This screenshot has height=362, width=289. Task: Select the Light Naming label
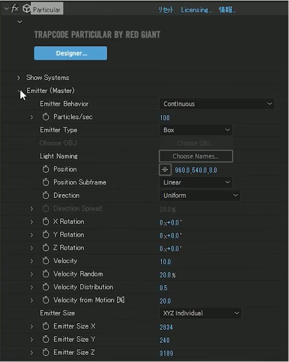(x=59, y=156)
